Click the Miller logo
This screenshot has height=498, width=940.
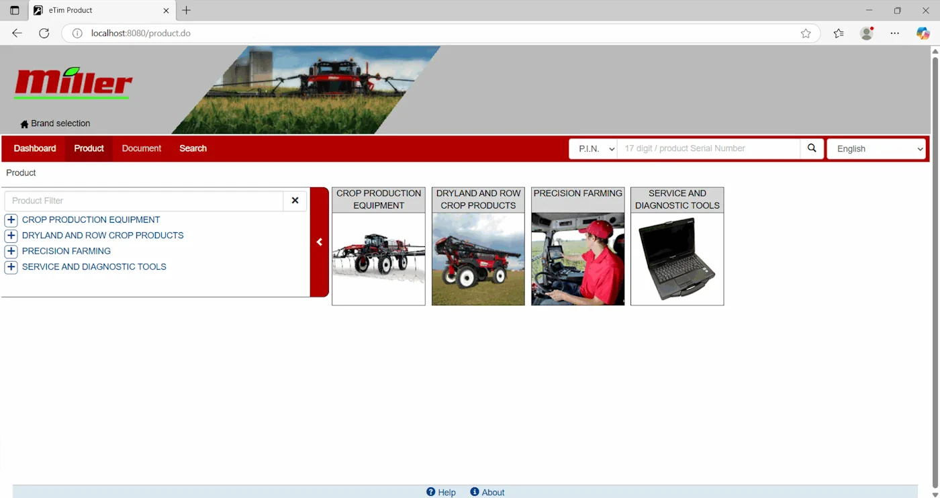point(73,83)
